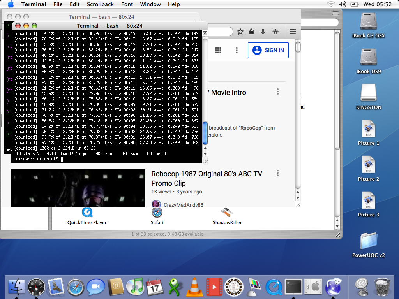Select the Picture 3 file on desktop

click(369, 204)
